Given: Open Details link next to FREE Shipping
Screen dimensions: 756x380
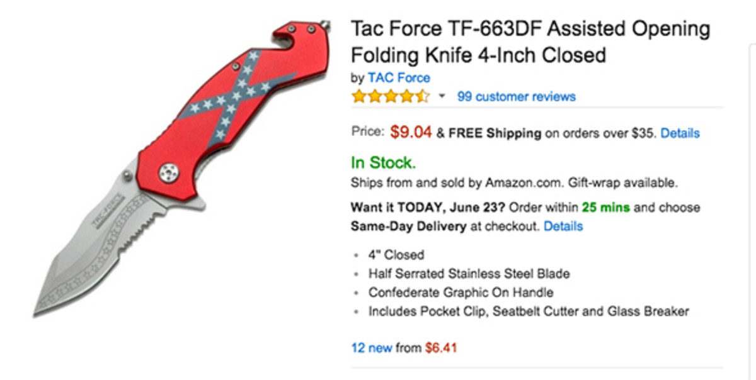Looking at the screenshot, I should 680,133.
